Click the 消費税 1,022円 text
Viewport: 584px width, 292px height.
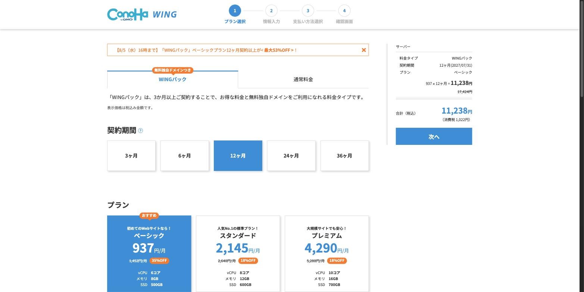[456, 120]
